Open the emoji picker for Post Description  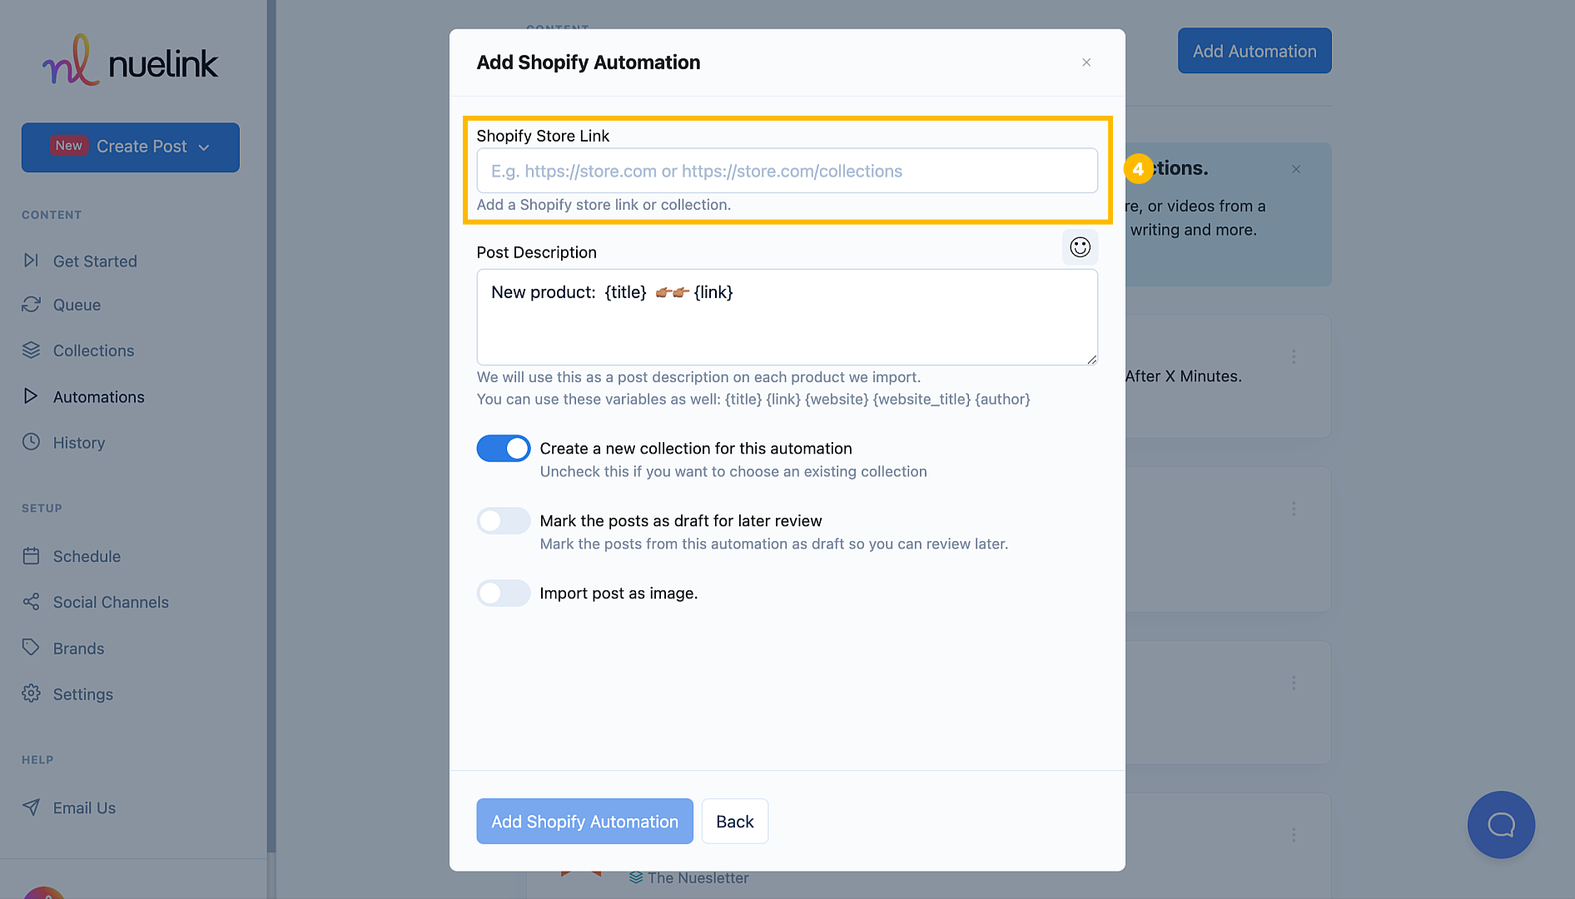click(1080, 247)
